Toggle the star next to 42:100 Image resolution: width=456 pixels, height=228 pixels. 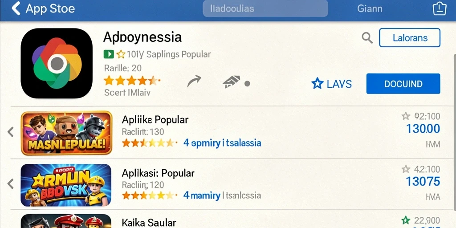406,169
